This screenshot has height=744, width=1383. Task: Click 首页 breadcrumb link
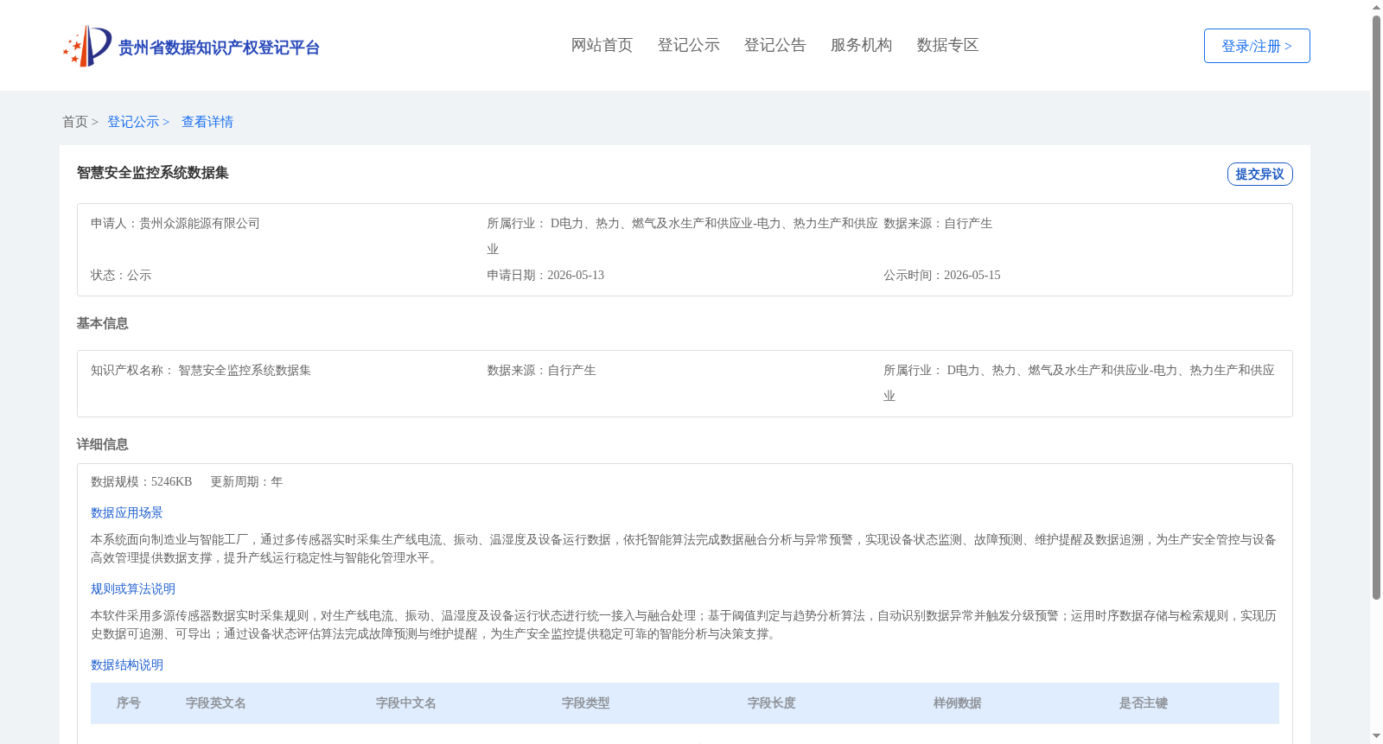point(75,122)
